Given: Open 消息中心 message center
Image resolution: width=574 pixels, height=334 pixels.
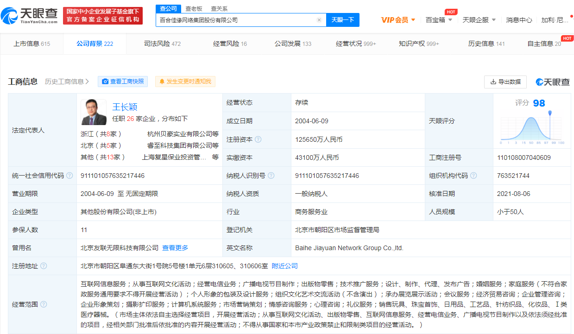Looking at the screenshot, I should (x=519, y=20).
